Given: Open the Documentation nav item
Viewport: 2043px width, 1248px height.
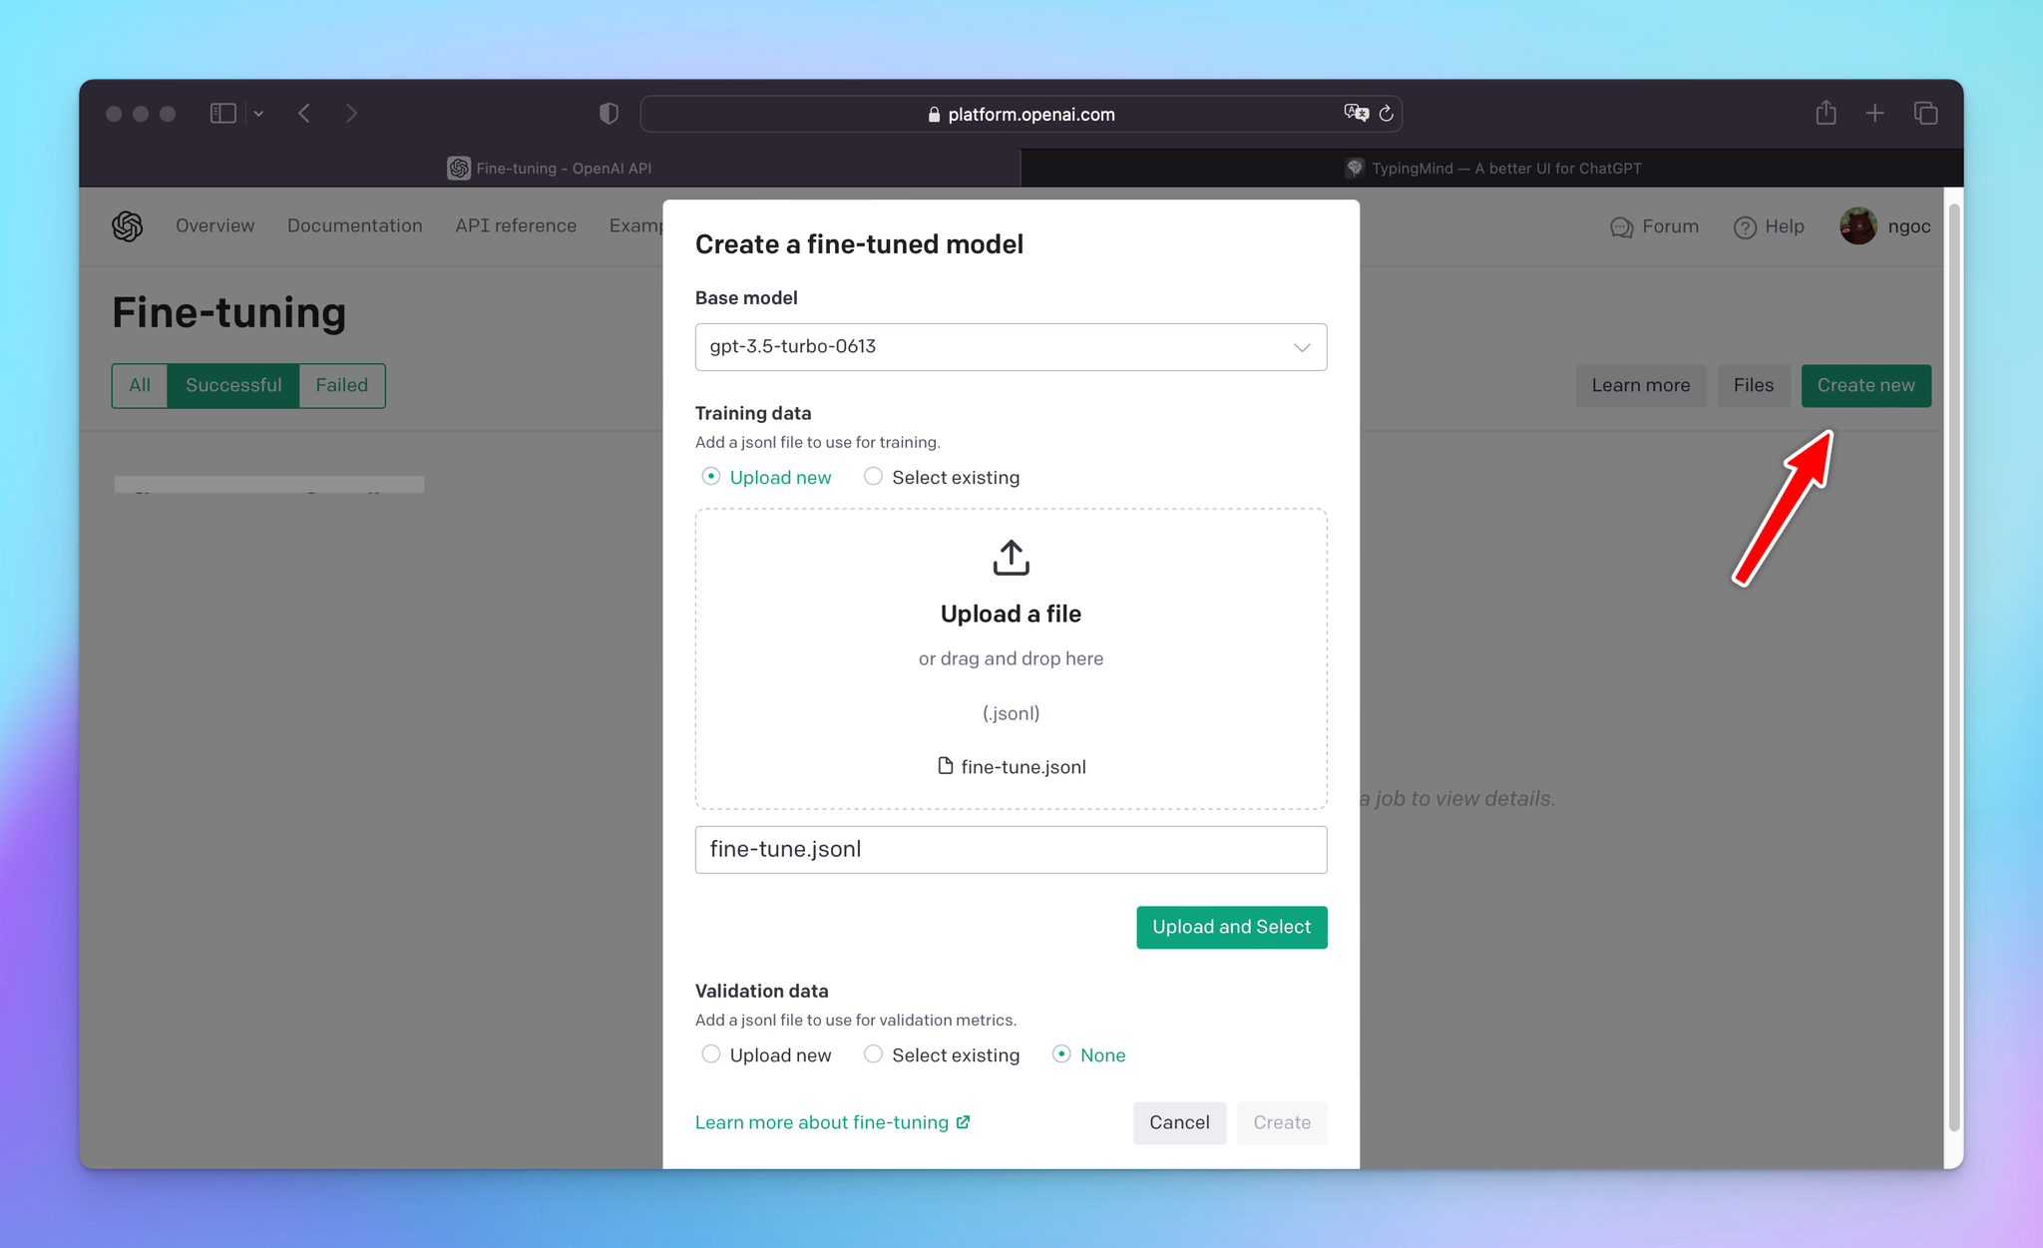Looking at the screenshot, I should pos(354,226).
